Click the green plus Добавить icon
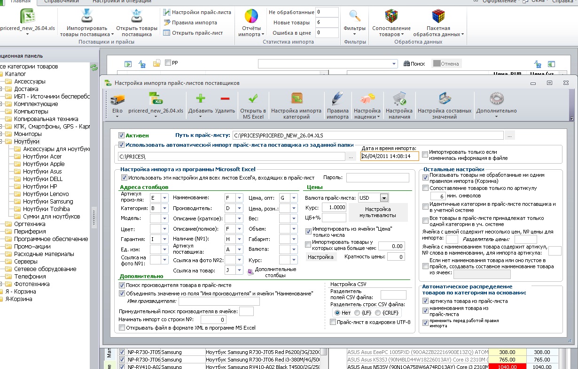The width and height of the screenshot is (578, 369). (201, 99)
